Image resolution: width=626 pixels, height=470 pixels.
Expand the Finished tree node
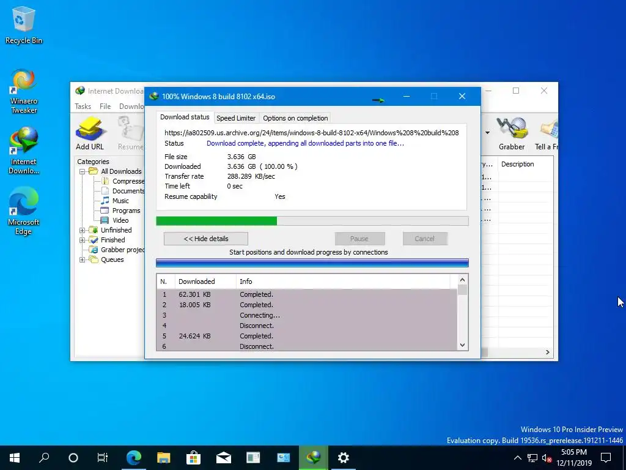83,240
